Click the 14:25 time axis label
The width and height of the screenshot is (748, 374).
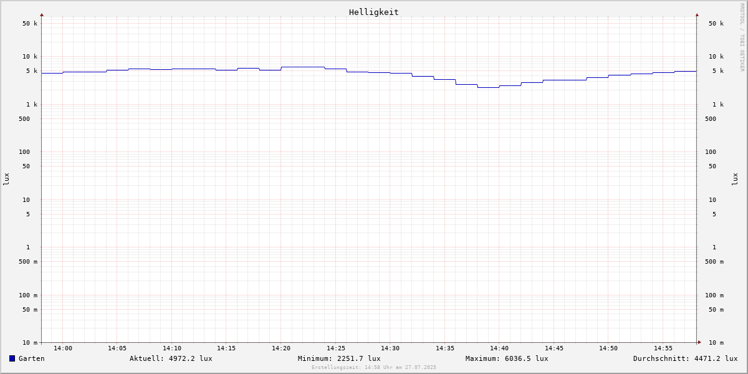336,348
